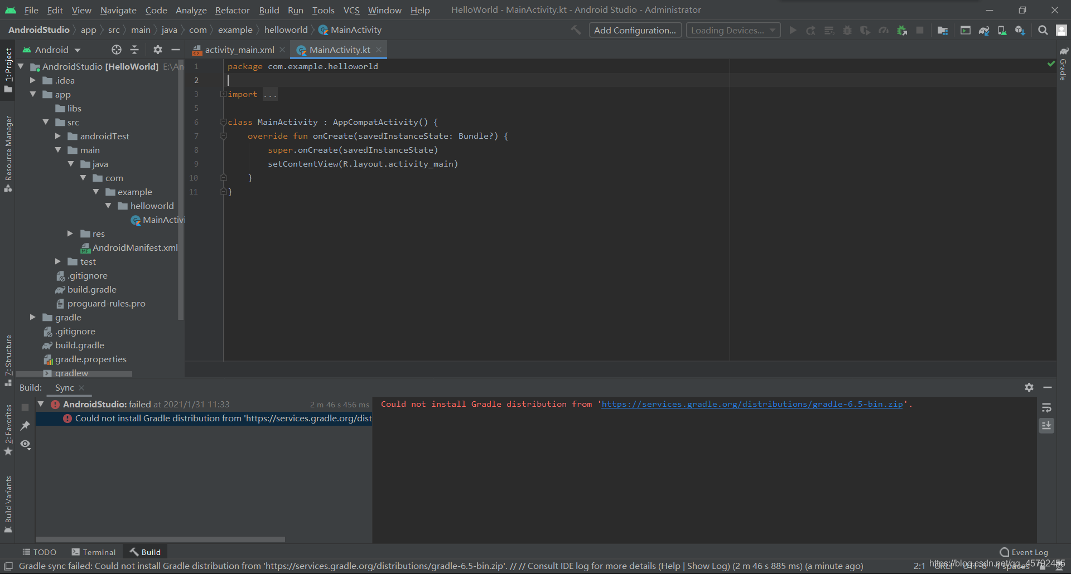Expand the gradle folder in project tree
Image resolution: width=1071 pixels, height=574 pixels.
click(x=33, y=317)
